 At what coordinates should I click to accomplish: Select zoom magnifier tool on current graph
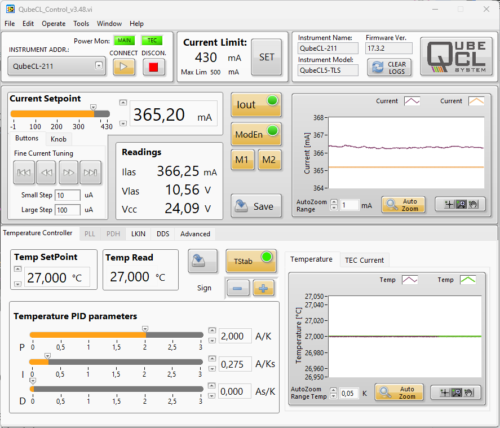[x=461, y=205]
